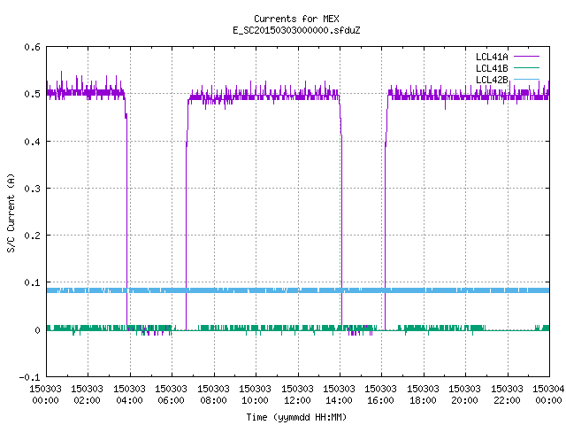The image size is (566, 425).
Task: Pick the green LCL41B legend line sample
Action: (x=526, y=67)
